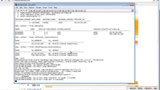160x90 pixels.
Task: Bookmark the page with the star icon
Action: pos(154,0)
